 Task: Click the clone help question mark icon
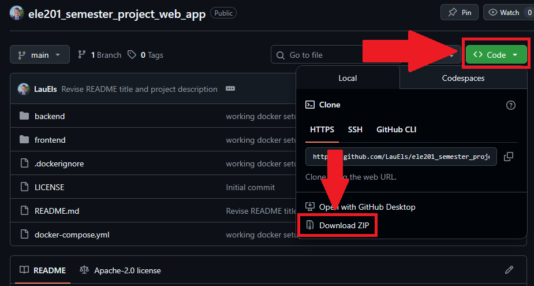pos(511,105)
